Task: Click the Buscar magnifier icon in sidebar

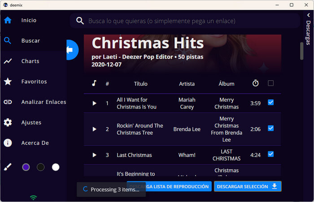Action: (x=8, y=41)
